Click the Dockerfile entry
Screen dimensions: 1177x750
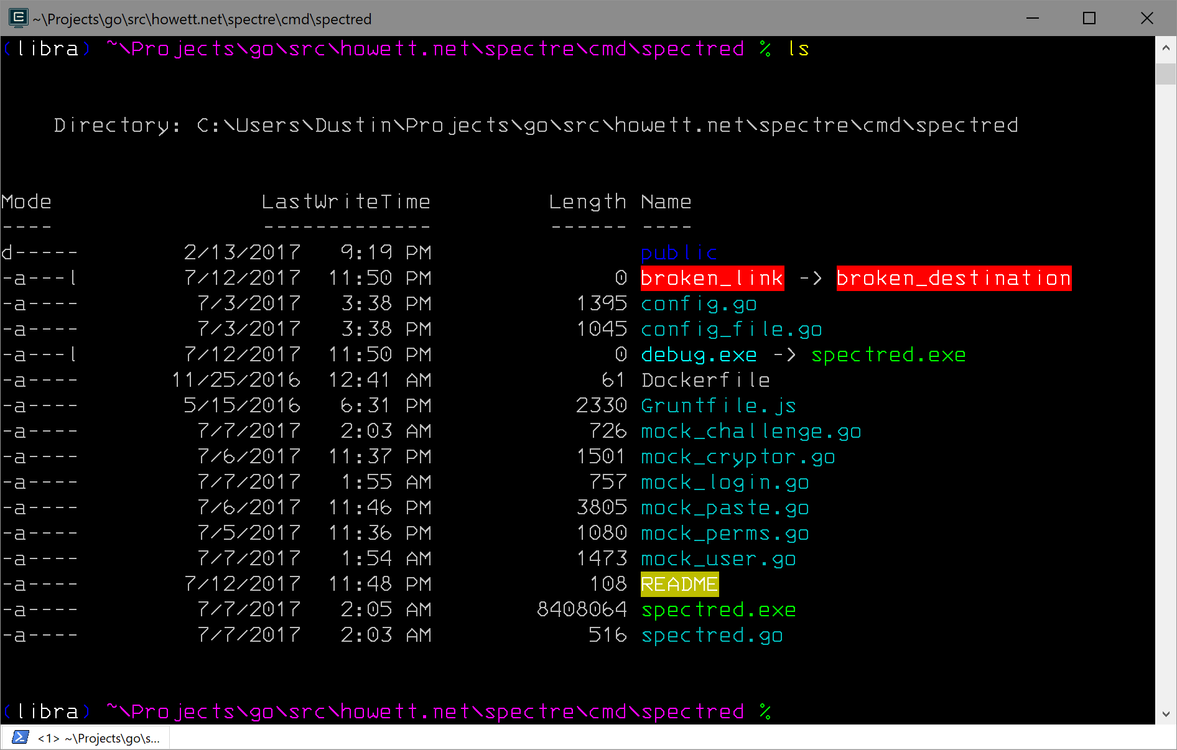point(706,380)
